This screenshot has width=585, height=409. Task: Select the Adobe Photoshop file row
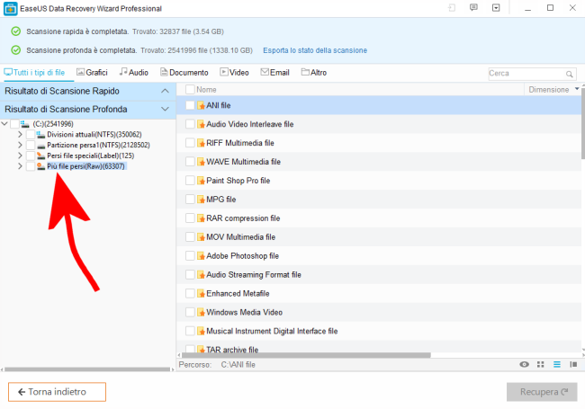pos(378,256)
